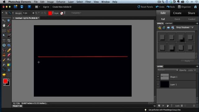Open the Help question mark icon

[29, 7]
